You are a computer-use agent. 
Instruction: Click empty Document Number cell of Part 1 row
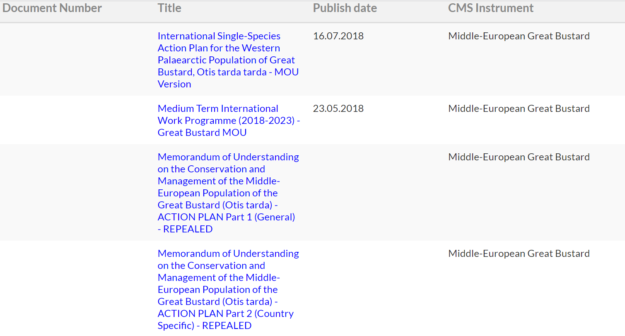pos(77,193)
